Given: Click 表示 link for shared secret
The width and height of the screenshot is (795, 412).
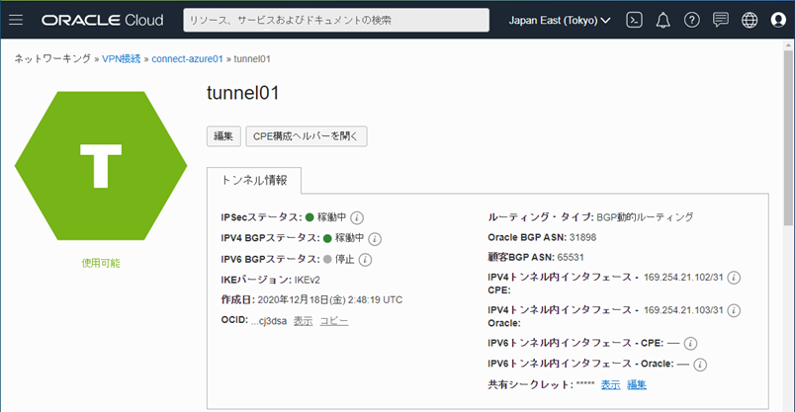Looking at the screenshot, I should coord(610,384).
